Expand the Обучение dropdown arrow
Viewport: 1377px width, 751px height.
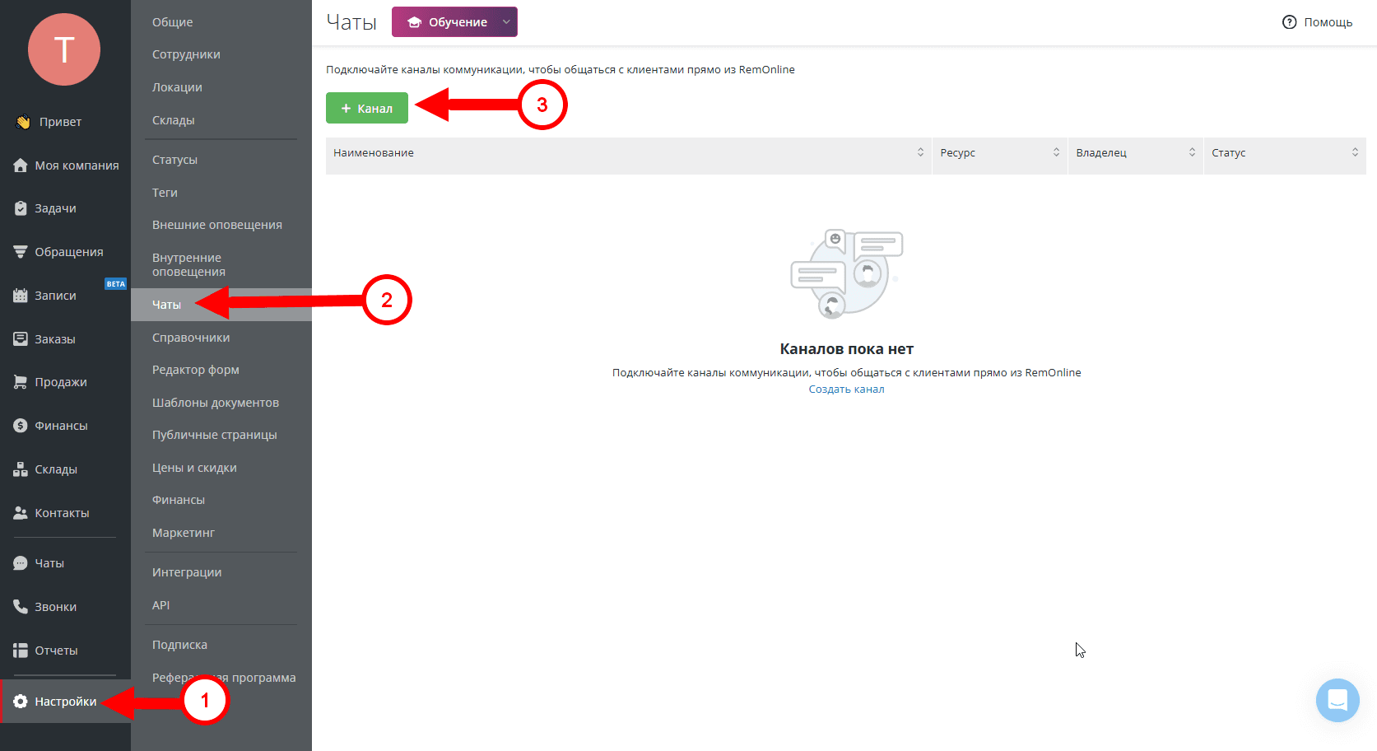tap(506, 22)
